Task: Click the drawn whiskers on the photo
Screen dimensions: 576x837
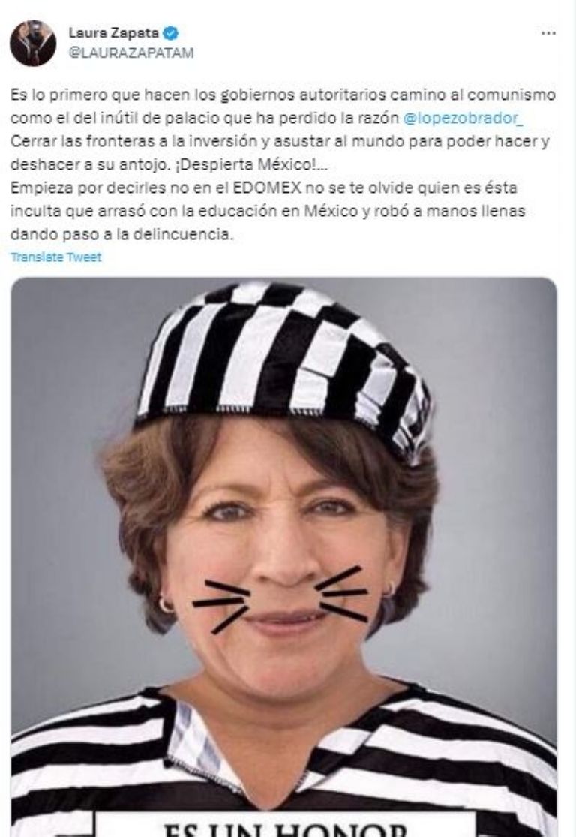Action: tap(281, 600)
